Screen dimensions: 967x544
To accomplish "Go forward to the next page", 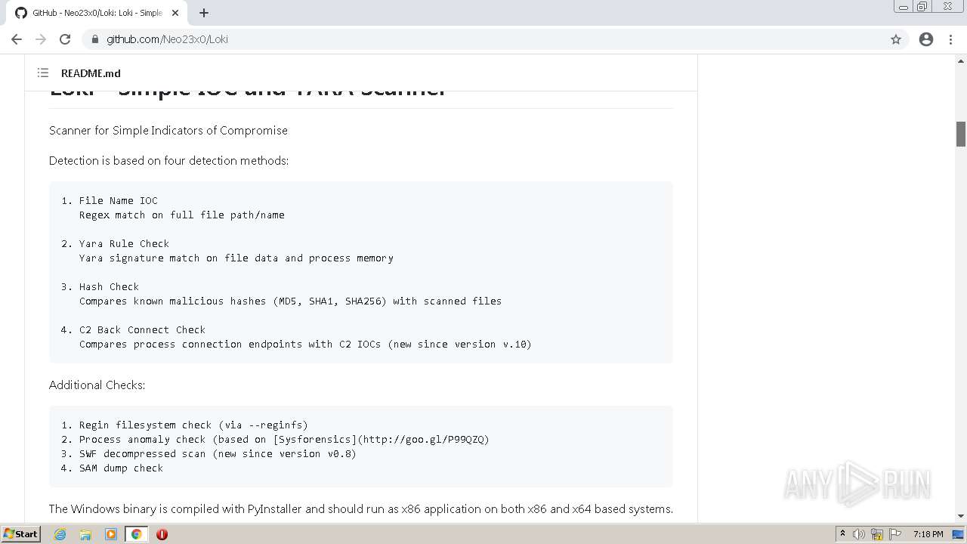I will pyautogui.click(x=41, y=39).
